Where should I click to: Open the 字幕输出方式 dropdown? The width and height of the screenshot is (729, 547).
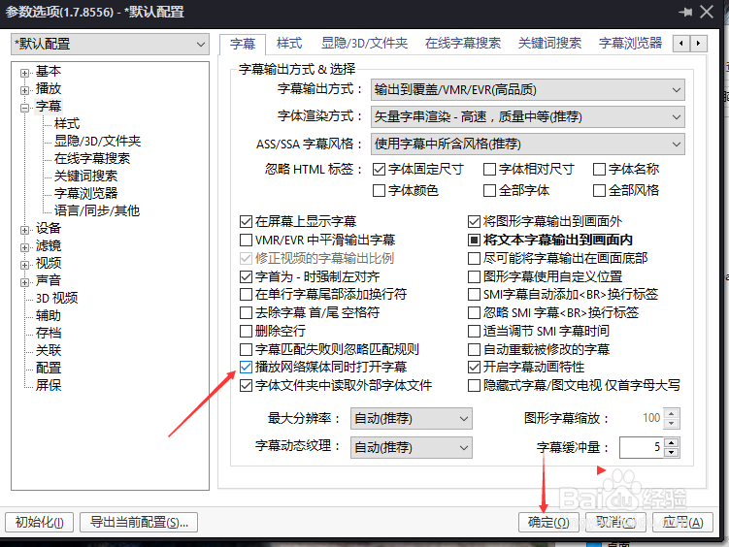[x=528, y=89]
